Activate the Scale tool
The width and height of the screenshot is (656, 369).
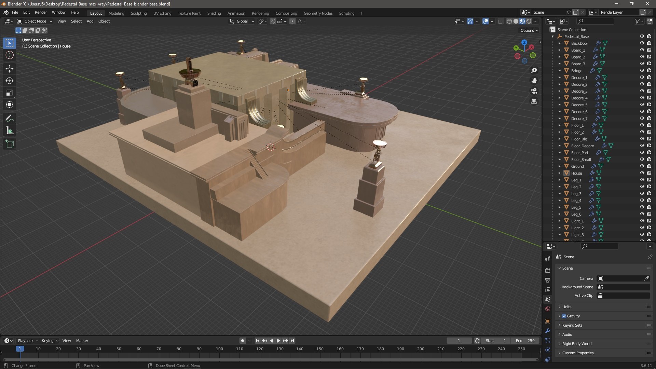pyautogui.click(x=10, y=93)
